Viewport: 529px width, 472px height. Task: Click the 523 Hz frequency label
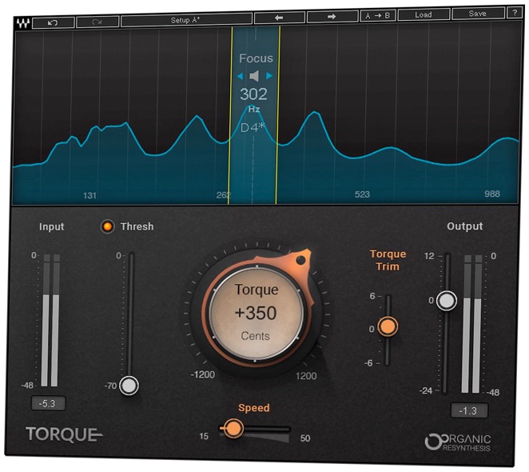(362, 194)
